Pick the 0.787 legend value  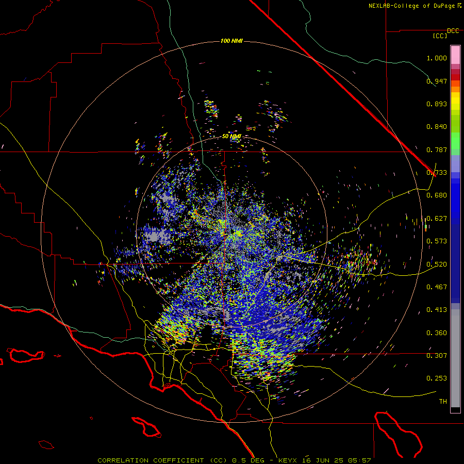[x=437, y=150]
